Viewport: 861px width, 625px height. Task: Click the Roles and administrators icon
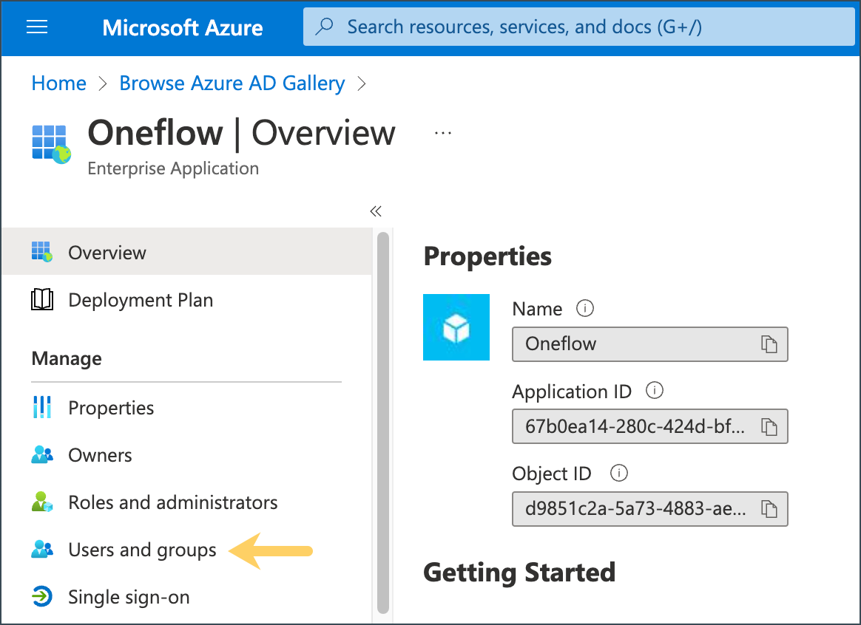[41, 502]
